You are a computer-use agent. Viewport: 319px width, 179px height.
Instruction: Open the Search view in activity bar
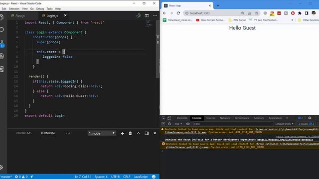coord(2,30)
